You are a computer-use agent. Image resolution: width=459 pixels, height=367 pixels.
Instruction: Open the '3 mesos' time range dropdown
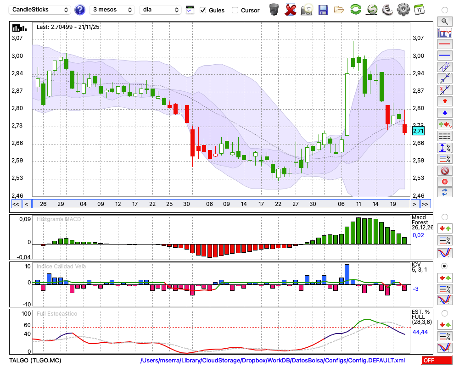[112, 10]
